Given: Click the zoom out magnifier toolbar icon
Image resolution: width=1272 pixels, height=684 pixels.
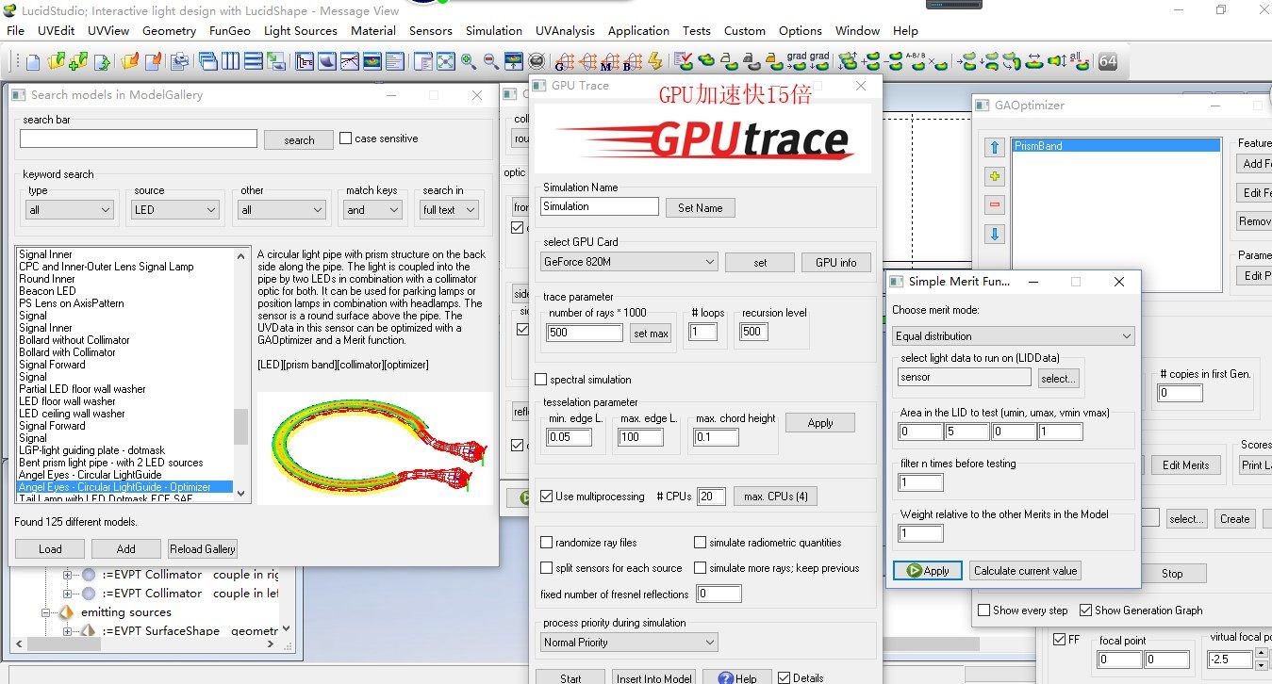Looking at the screenshot, I should tap(491, 62).
